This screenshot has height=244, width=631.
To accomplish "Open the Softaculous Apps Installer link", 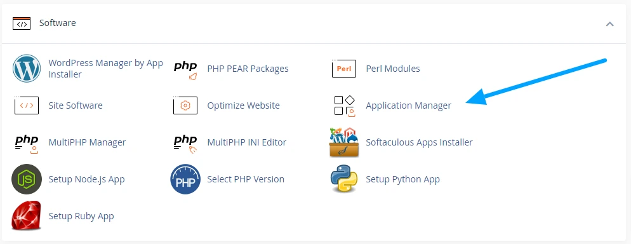I will point(420,142).
